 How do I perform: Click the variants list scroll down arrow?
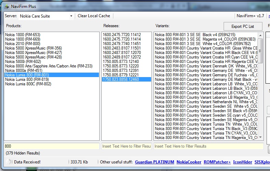tap(260, 137)
